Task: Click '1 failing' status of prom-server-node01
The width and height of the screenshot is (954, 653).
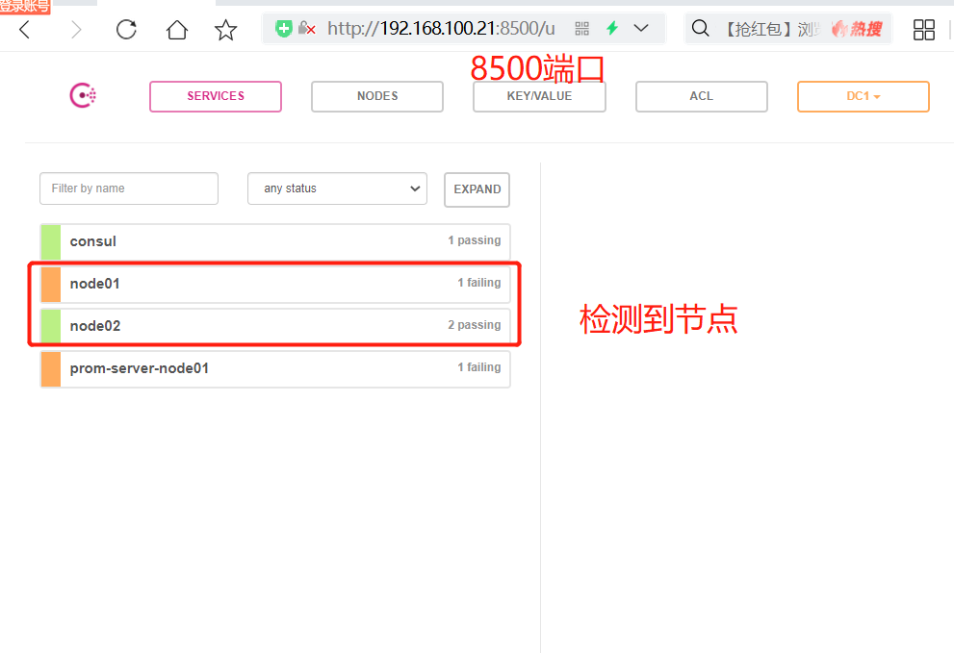Action: pos(479,367)
